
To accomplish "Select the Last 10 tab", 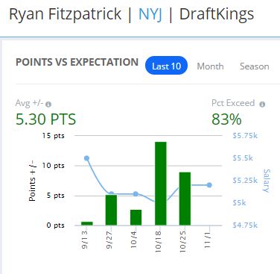I will pos(166,66).
